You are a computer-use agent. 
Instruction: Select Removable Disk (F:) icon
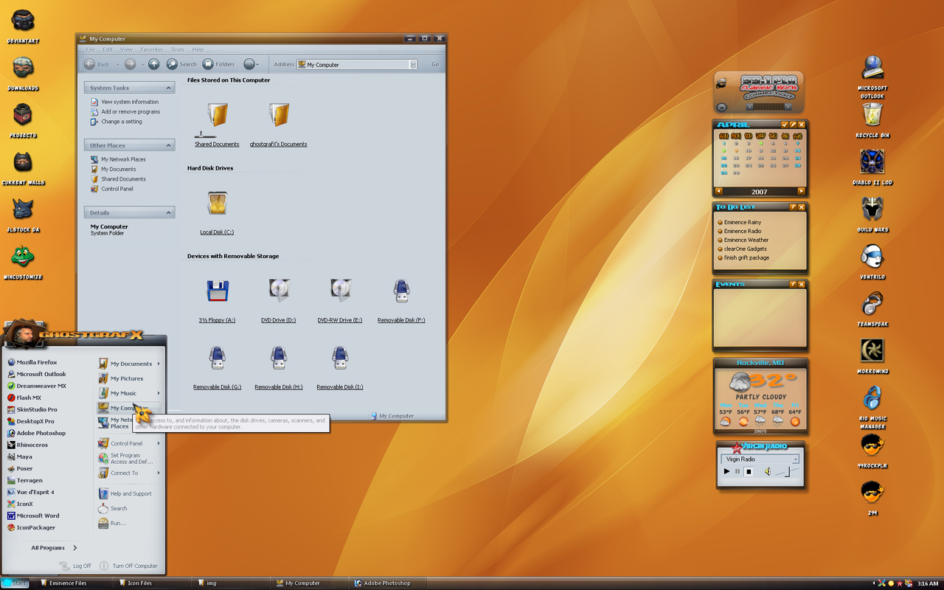[401, 291]
